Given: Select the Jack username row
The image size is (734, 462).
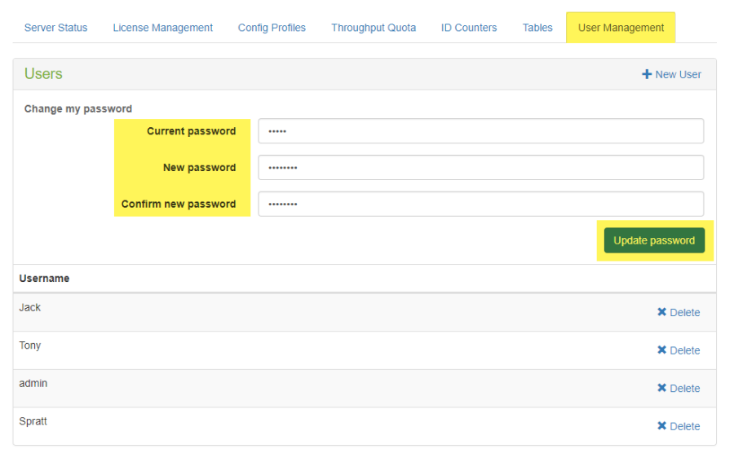Looking at the screenshot, I should (x=30, y=308).
